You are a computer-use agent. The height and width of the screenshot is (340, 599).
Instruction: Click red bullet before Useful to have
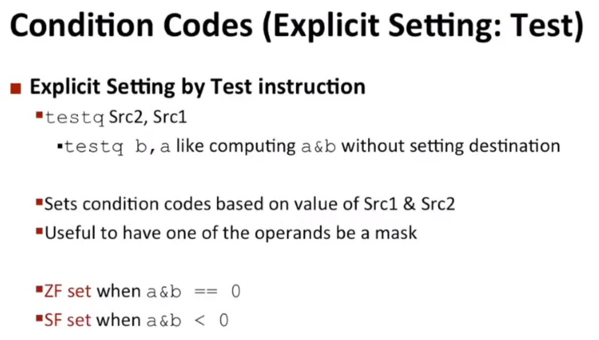(39, 231)
